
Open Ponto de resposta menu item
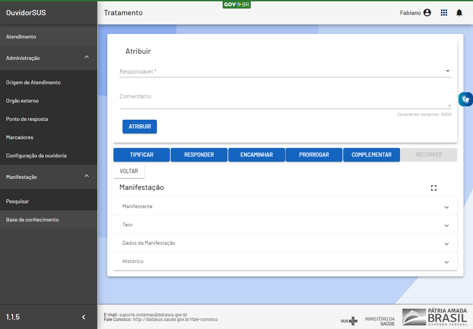click(x=27, y=119)
